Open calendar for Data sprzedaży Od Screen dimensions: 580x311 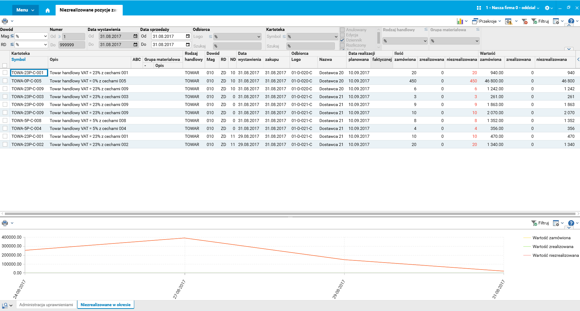click(188, 36)
